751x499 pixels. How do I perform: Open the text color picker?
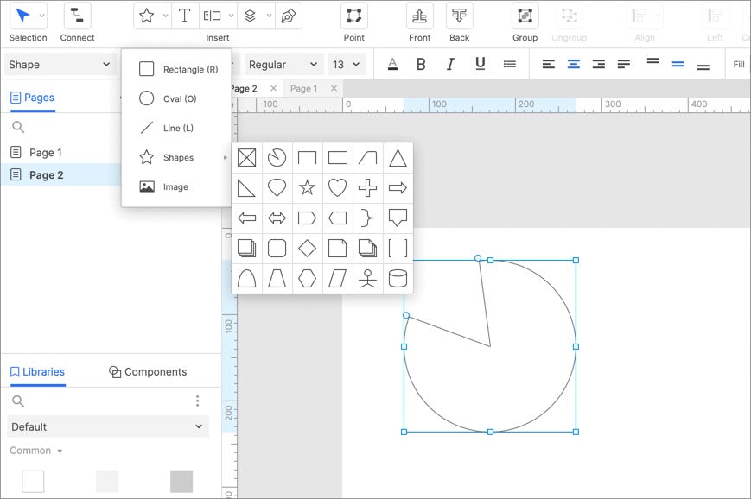pyautogui.click(x=392, y=64)
